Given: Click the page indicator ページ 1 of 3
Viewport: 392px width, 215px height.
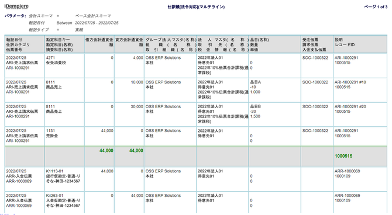Looking at the screenshot, I should coord(376,7).
